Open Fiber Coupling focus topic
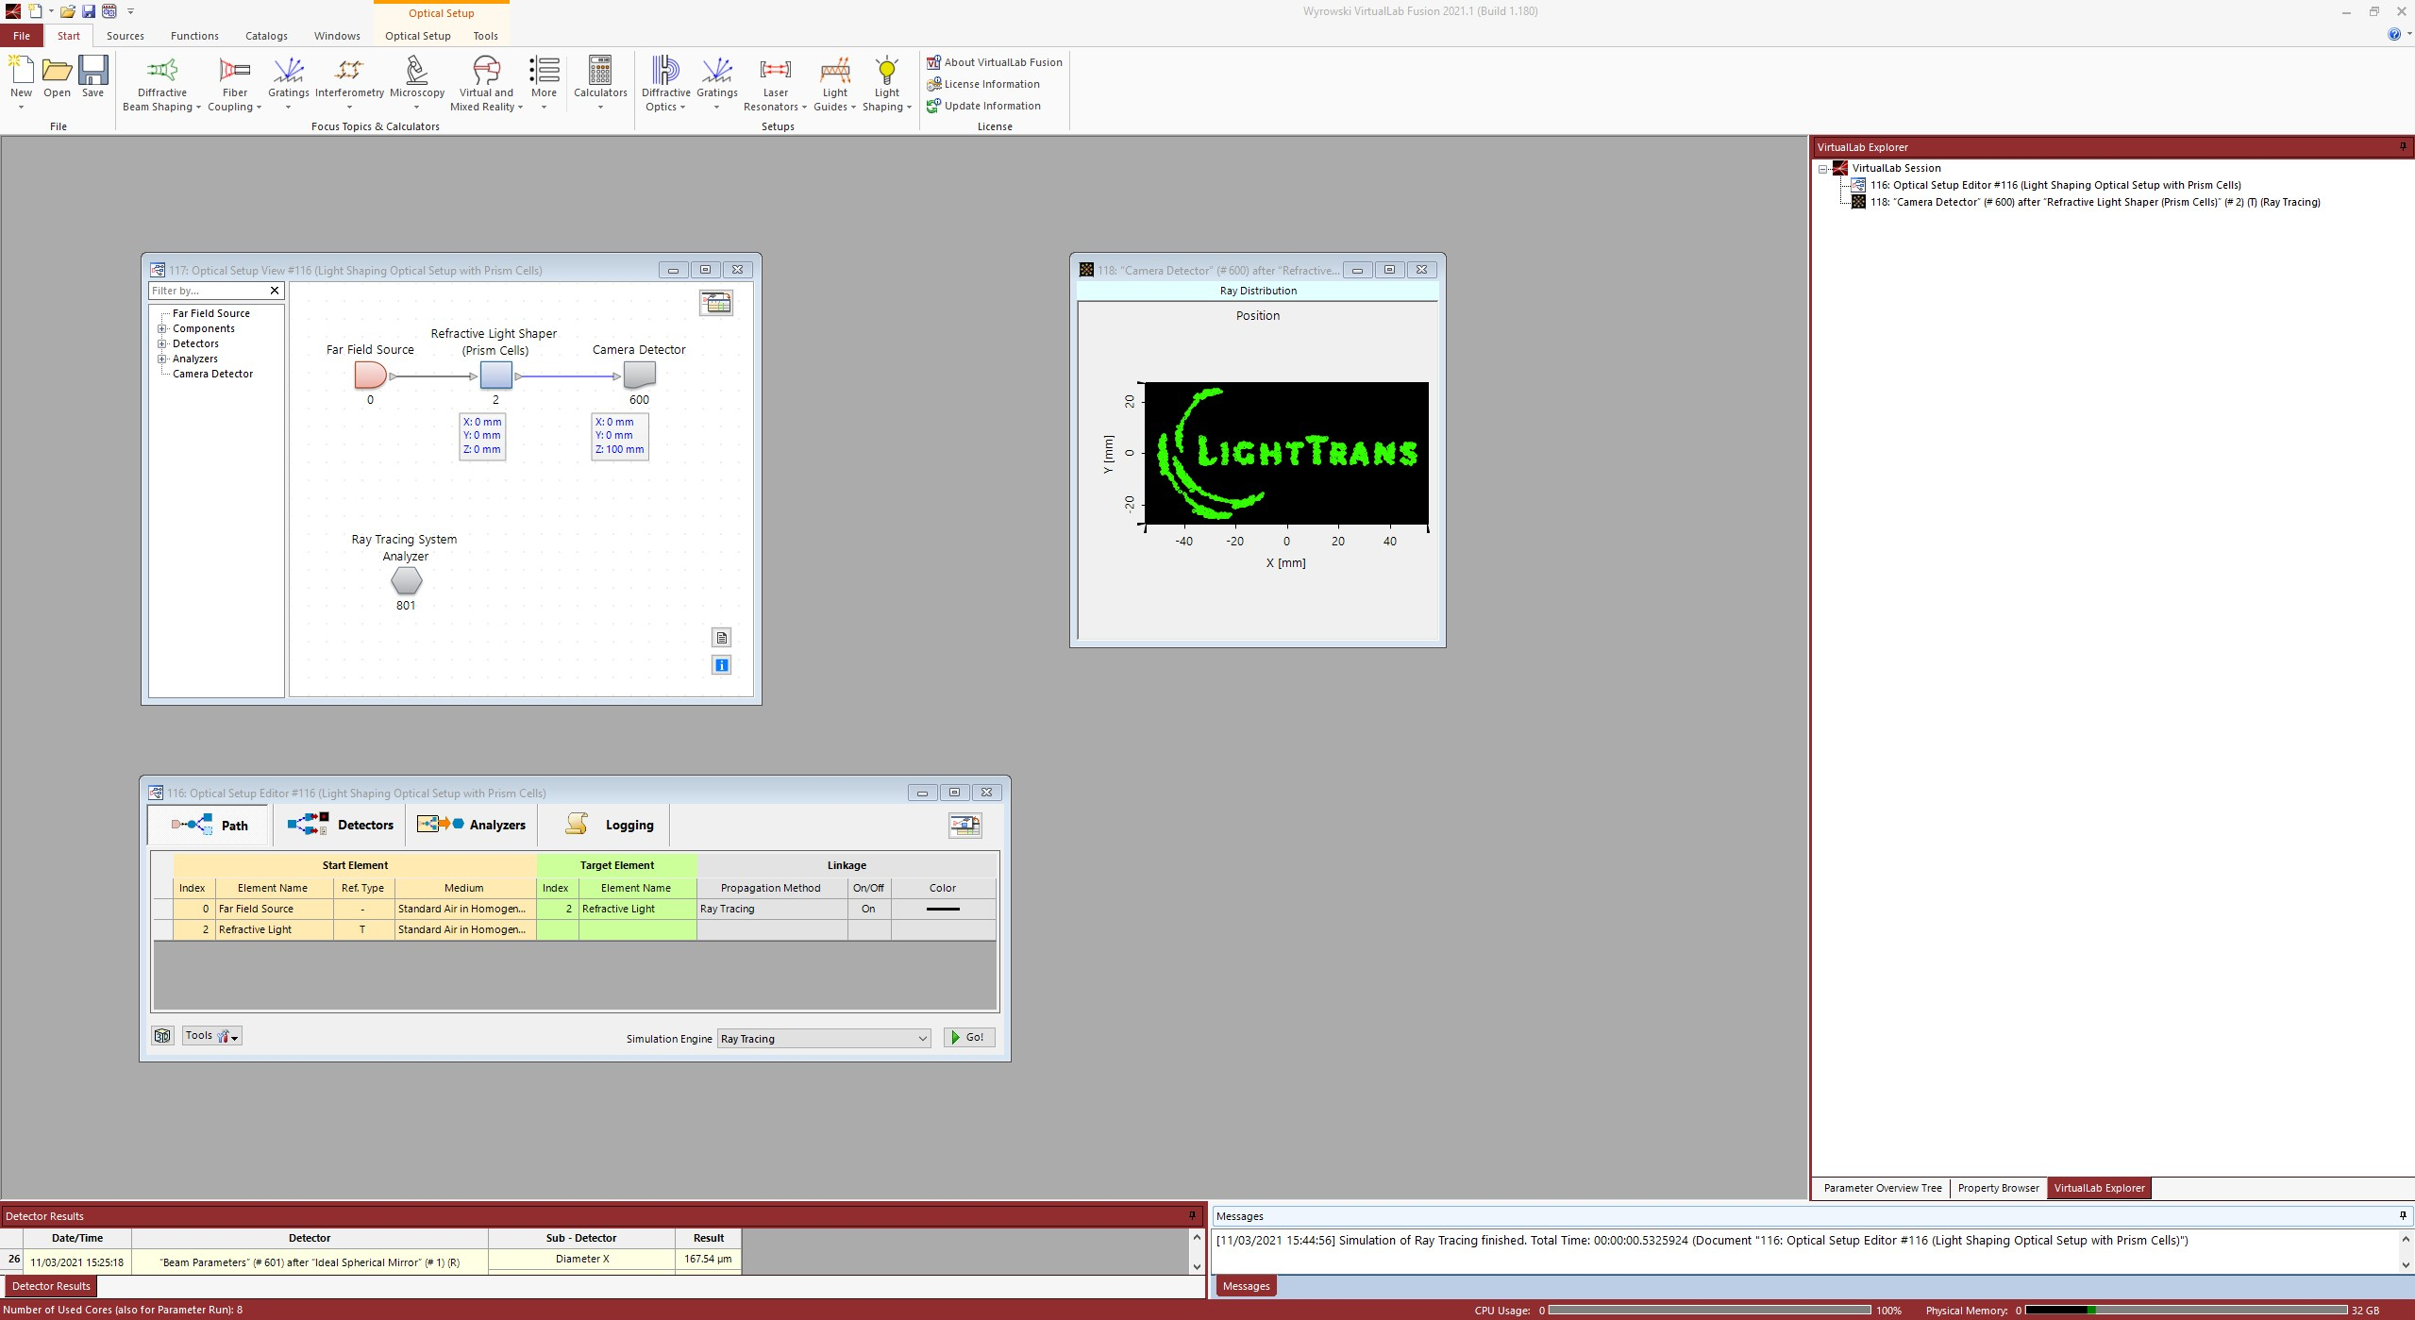 pyautogui.click(x=234, y=84)
